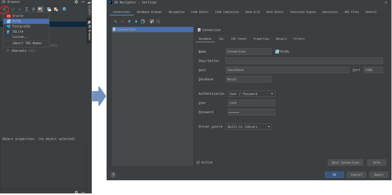
Task: Toggle the object properties button in DB Browser toolbar
Action: click(x=40, y=9)
